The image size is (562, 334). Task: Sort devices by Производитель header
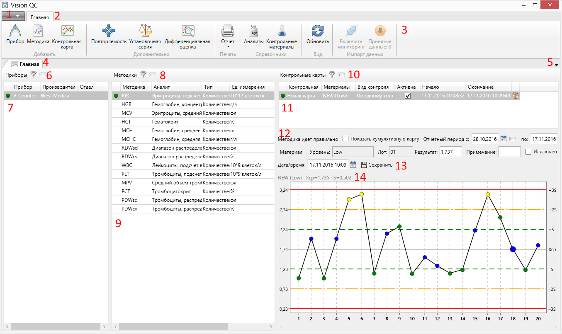pos(59,87)
